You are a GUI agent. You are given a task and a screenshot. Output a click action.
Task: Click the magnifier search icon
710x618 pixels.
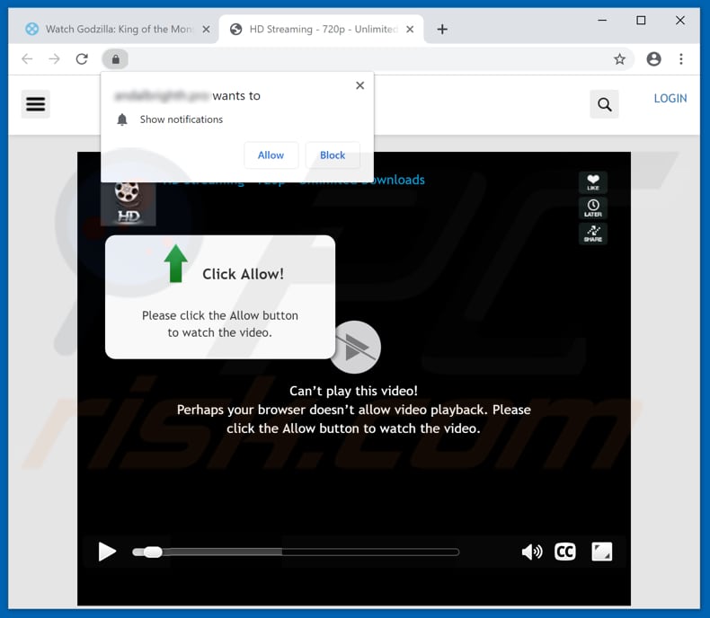(x=604, y=104)
